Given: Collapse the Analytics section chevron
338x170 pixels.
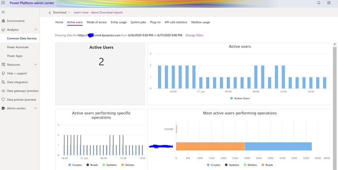Looking at the screenshot, I should pyautogui.click(x=36, y=30).
